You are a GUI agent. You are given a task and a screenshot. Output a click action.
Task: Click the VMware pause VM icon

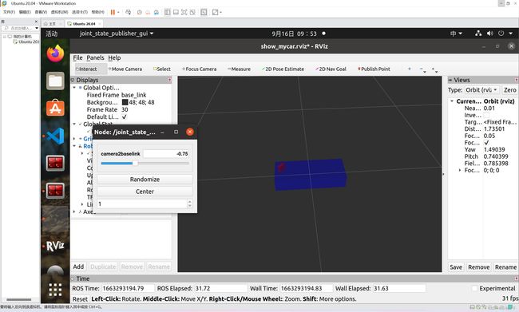113,12
